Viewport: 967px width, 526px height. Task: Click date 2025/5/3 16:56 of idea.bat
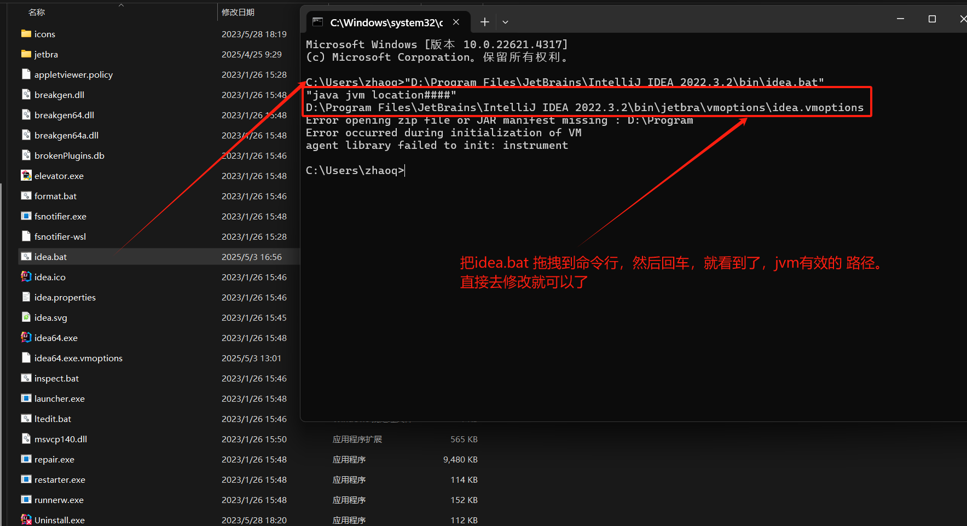click(x=252, y=257)
